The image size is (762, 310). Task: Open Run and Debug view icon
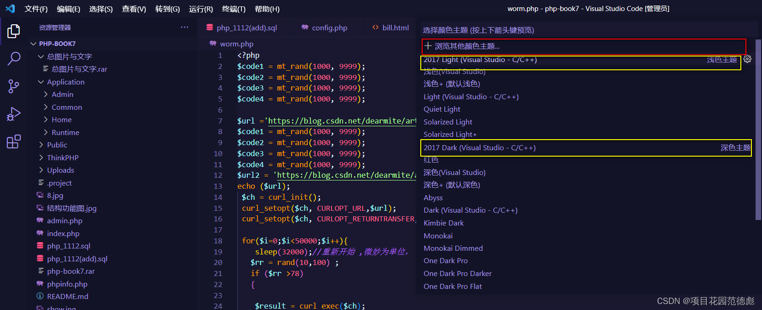pyautogui.click(x=14, y=114)
